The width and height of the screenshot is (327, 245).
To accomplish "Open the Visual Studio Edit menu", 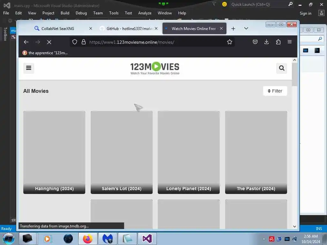I will point(19,13).
